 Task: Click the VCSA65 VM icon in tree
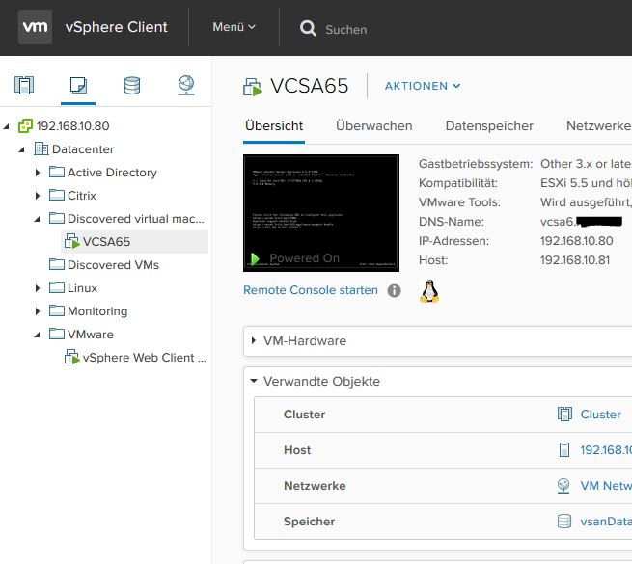pos(72,241)
